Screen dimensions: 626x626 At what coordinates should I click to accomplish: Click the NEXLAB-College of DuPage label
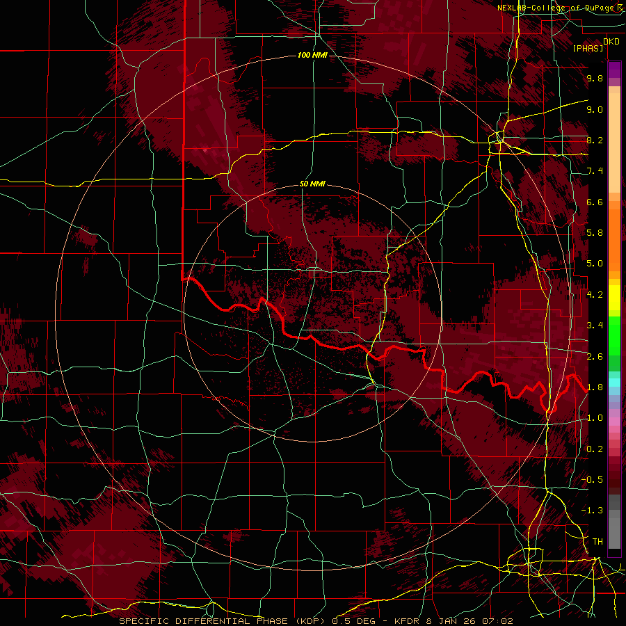click(556, 8)
